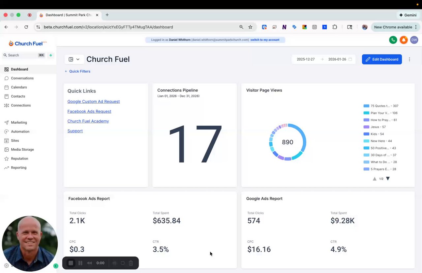This screenshot has height=273, width=422.
Task: Click the Edit Dashboard button
Action: coord(382,59)
